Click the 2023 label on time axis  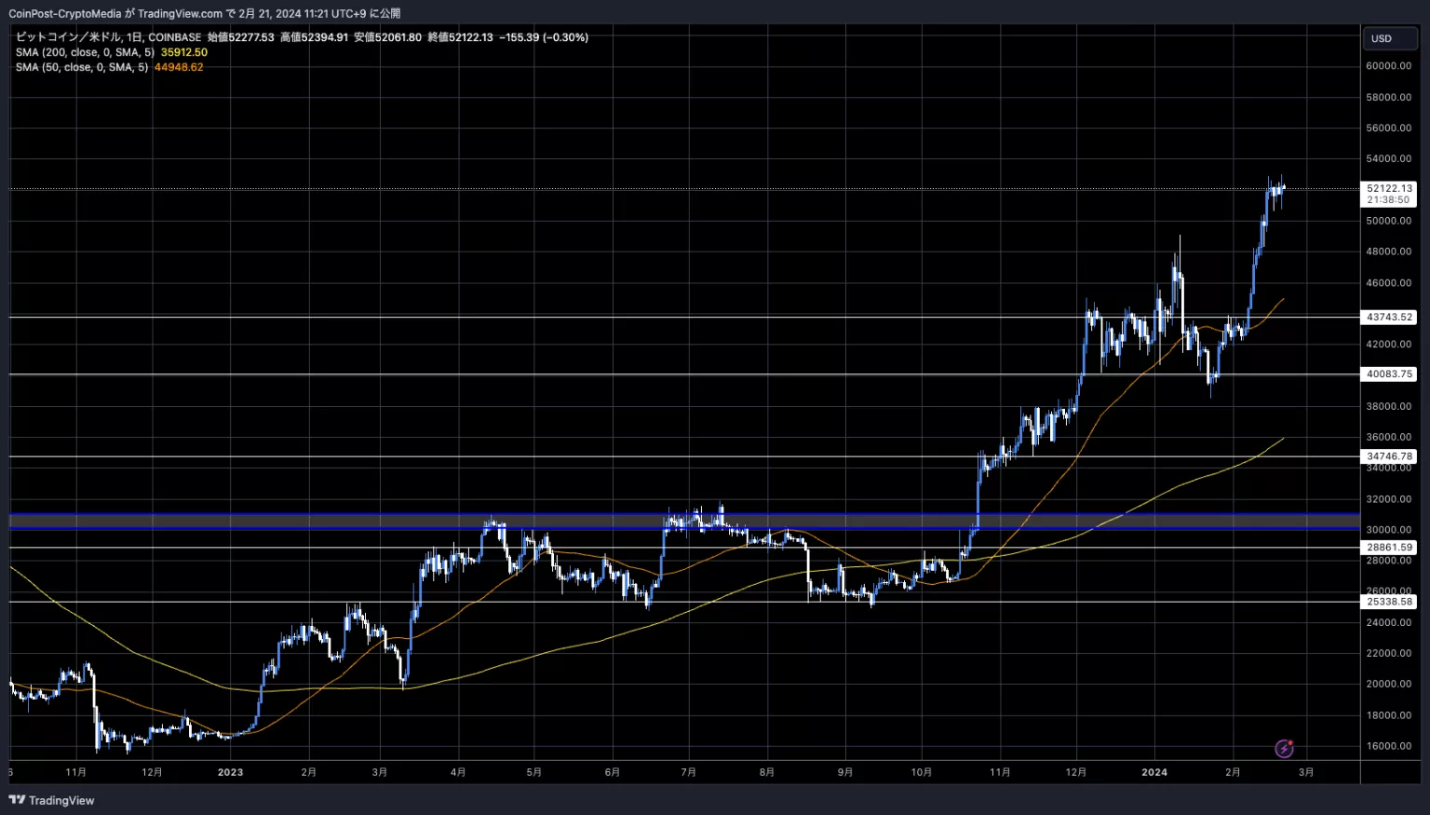pos(230,772)
